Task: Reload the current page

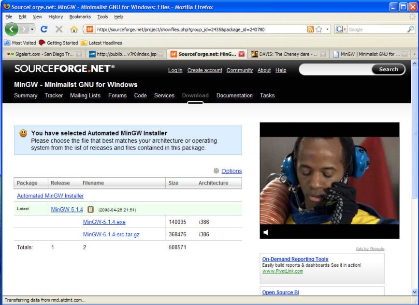Action: pyautogui.click(x=44, y=29)
